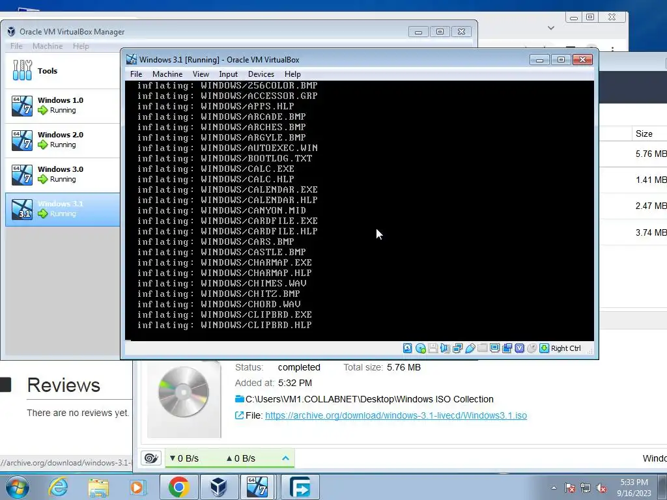Click the shared folders status icon
Image resolution: width=667 pixels, height=500 pixels.
(482, 348)
